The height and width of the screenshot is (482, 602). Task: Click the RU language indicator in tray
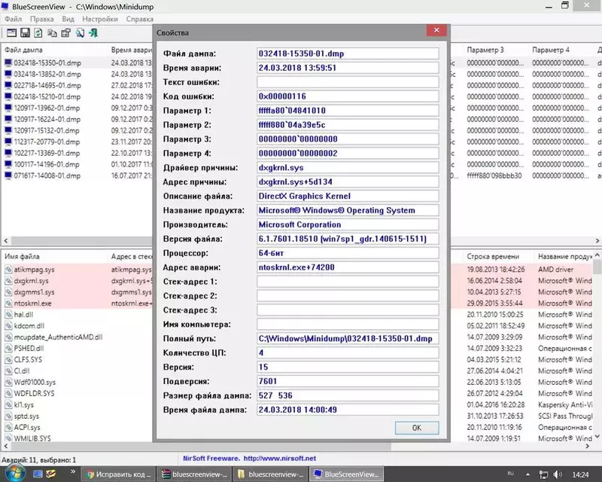click(x=511, y=473)
